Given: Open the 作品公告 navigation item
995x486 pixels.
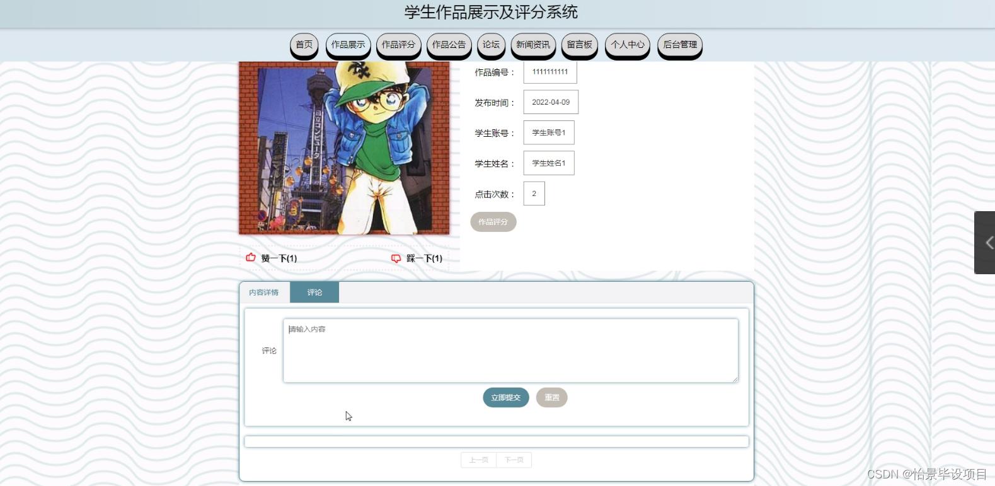Looking at the screenshot, I should pos(449,45).
